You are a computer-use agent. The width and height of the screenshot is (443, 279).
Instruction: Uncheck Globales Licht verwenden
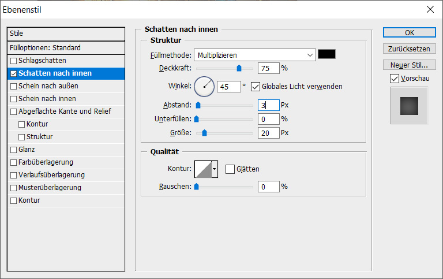coord(256,87)
